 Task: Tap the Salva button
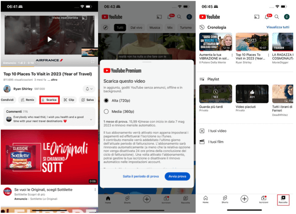88,100
